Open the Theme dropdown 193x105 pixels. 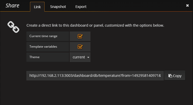(80, 57)
